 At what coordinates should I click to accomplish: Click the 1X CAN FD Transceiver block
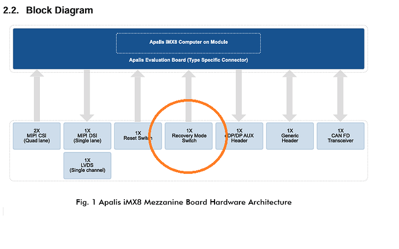pyautogui.click(x=341, y=136)
